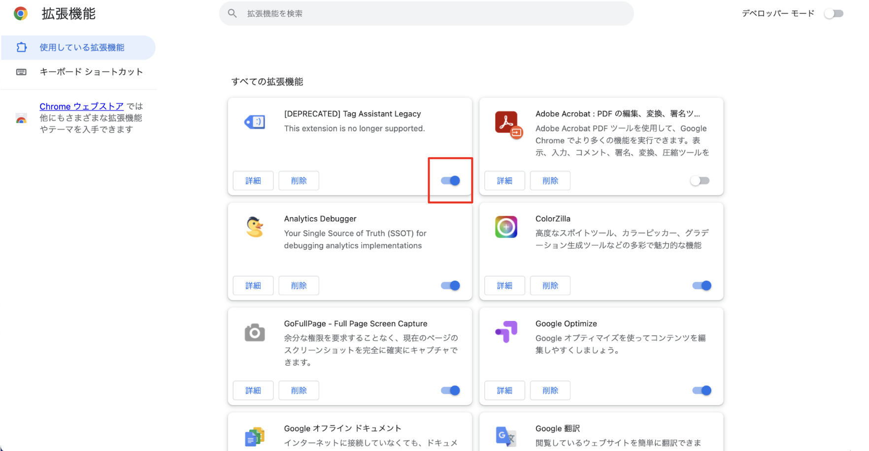The width and height of the screenshot is (869, 451).
Task: Click 削除 for GoFullPage
Action: [299, 390]
